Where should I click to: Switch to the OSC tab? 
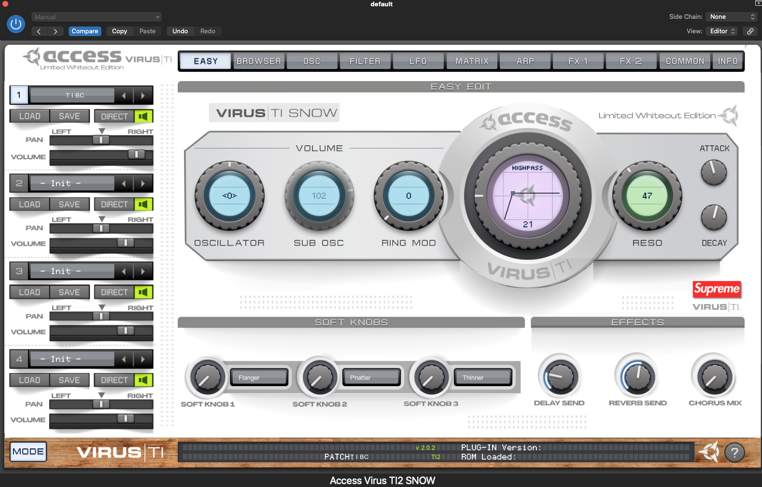(312, 61)
